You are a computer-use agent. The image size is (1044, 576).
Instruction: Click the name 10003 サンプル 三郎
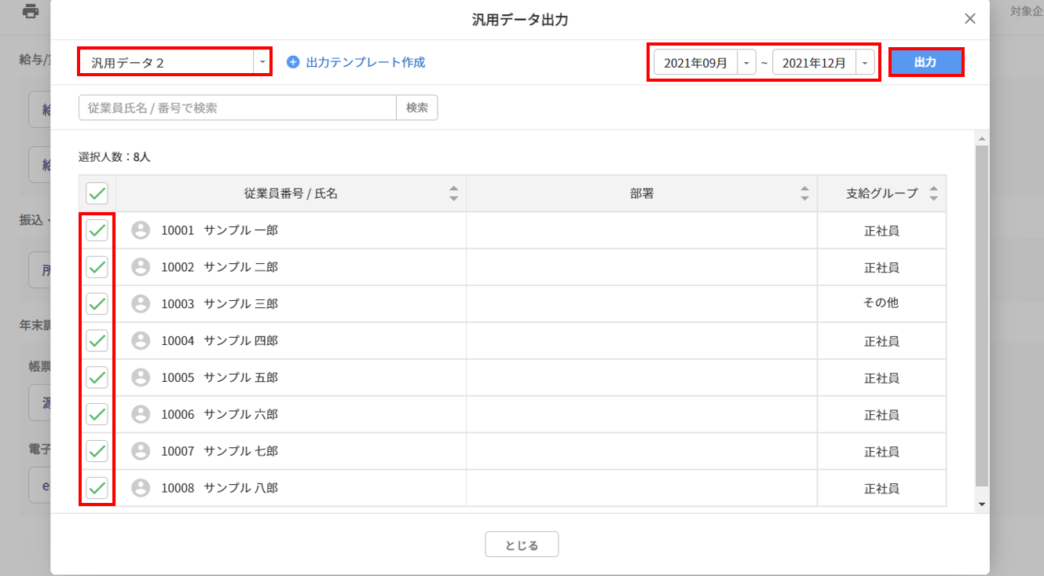(x=220, y=303)
